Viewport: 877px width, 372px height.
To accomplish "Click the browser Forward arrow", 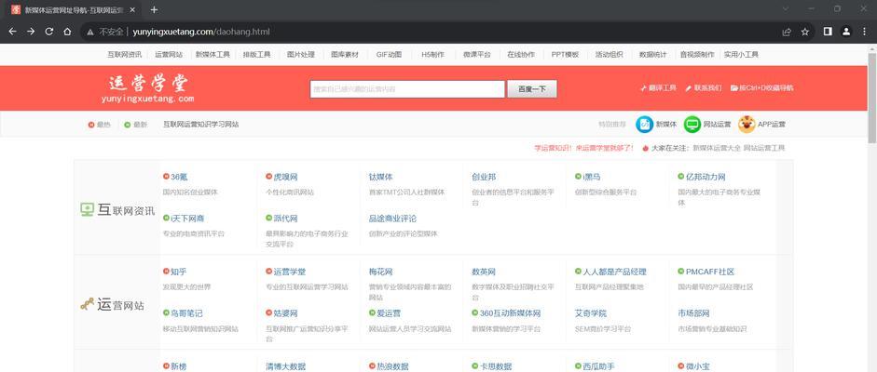I will 31,32.
